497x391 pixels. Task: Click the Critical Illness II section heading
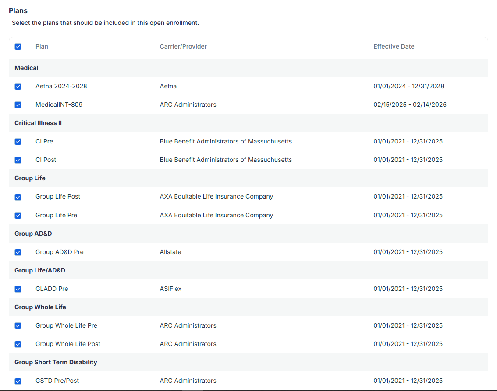(x=38, y=123)
